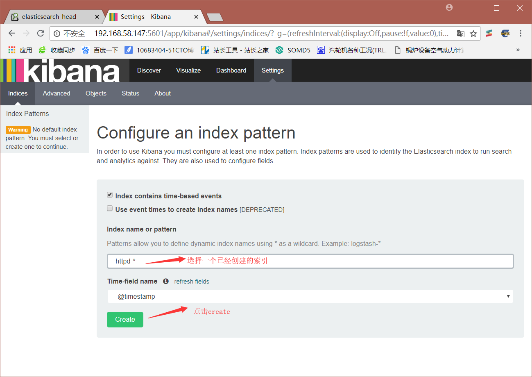Open the 收藏同步 bookmark
The height and width of the screenshot is (377, 532).
coord(57,50)
